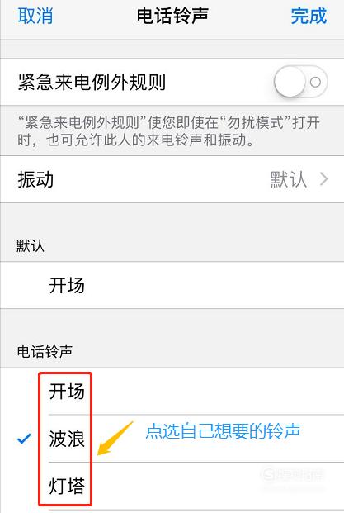
Task: Toggle the 紧急来电例外规则 switch
Action: coord(300,82)
